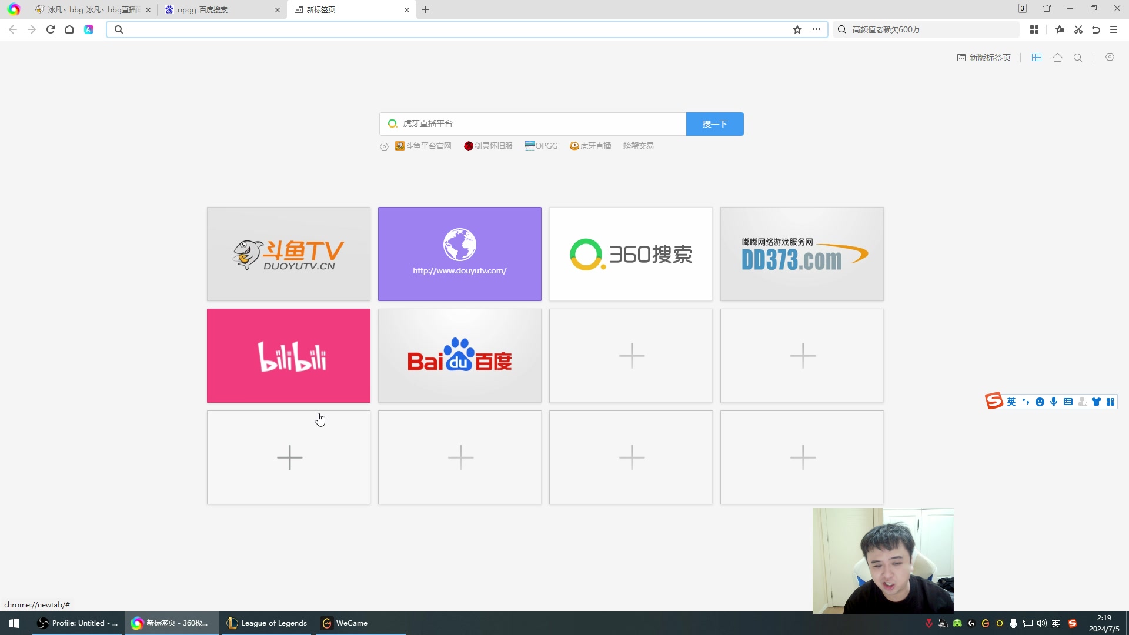Select the house view icon on newtab
This screenshot has width=1129, height=635.
coord(1057,58)
